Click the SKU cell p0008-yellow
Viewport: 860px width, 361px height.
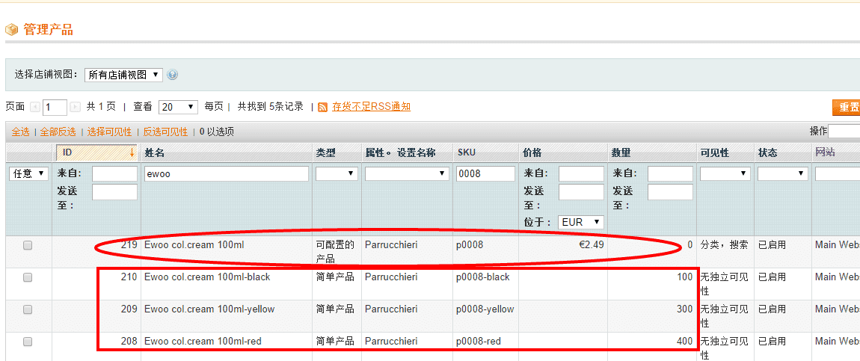coord(485,309)
